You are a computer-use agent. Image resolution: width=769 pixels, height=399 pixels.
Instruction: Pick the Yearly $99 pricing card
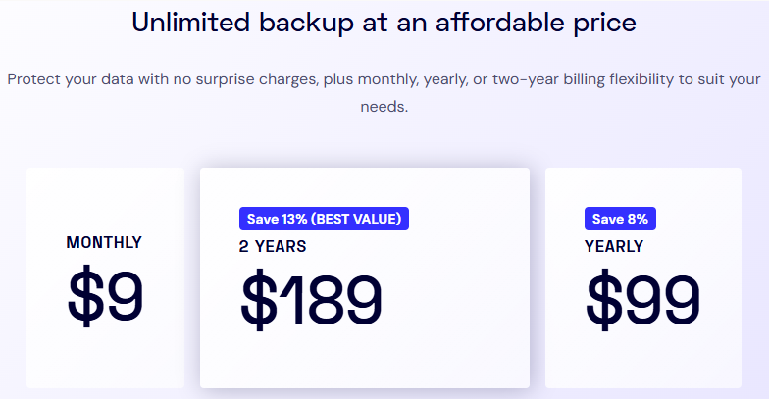643,278
